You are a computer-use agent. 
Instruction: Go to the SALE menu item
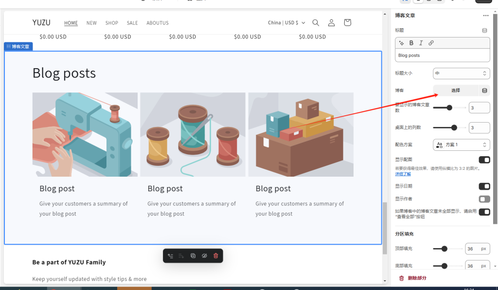point(132,23)
